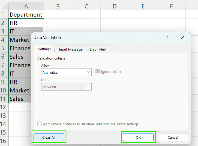
Task: Go to the Error Alert tab
Action: pyautogui.click(x=98, y=49)
